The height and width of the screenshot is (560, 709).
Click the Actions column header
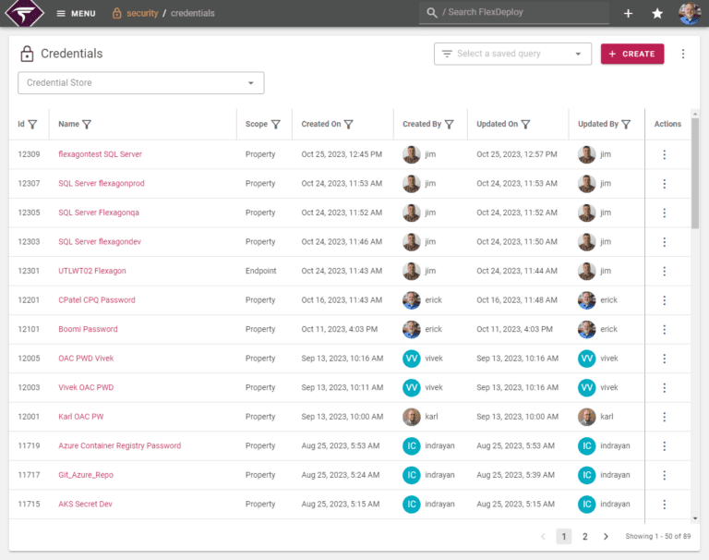tap(667, 124)
